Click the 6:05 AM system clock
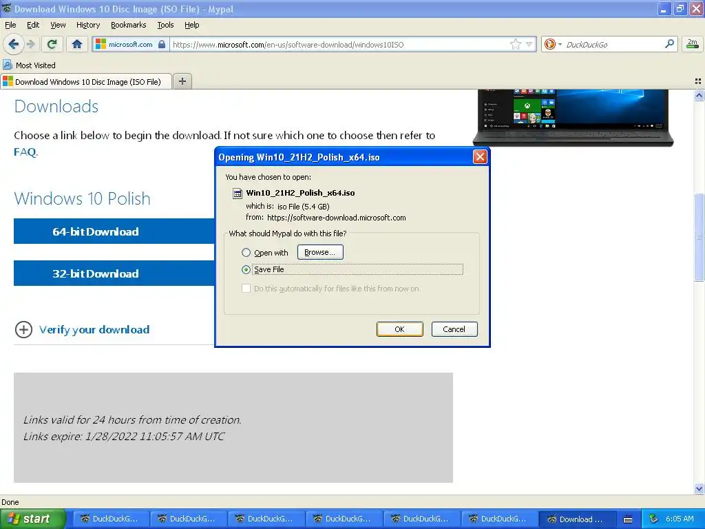This screenshot has width=705, height=529. pos(680,519)
